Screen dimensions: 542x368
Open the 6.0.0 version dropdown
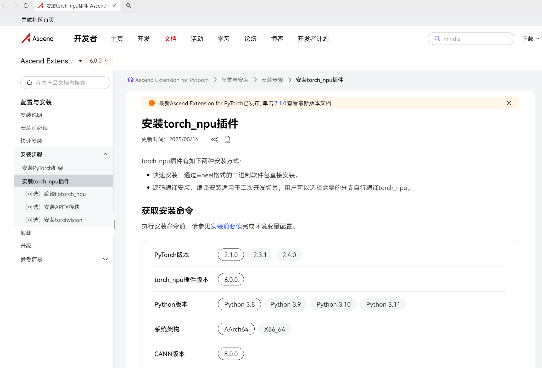point(99,61)
